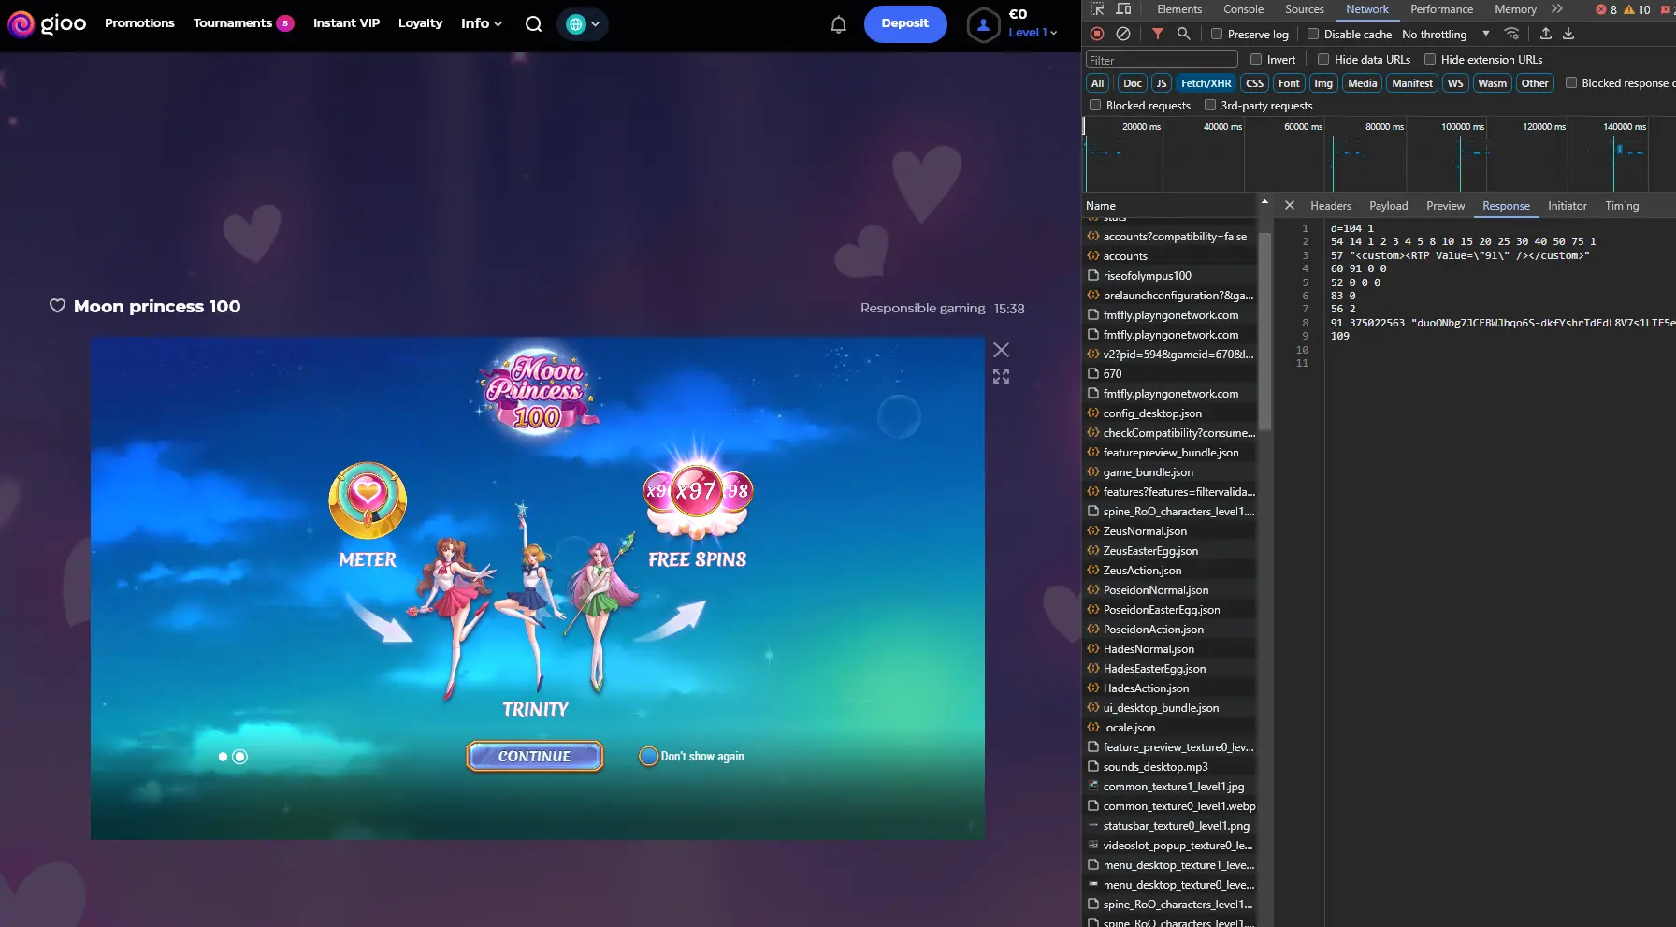Open the Preview tab of request
This screenshot has width=1676, height=927.
pyautogui.click(x=1445, y=206)
